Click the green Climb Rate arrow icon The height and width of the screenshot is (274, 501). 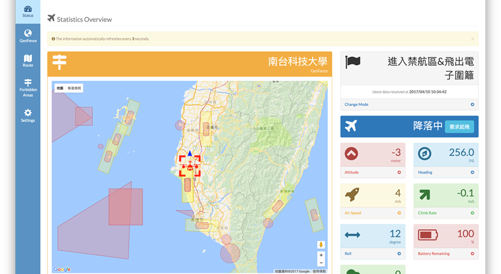(425, 194)
